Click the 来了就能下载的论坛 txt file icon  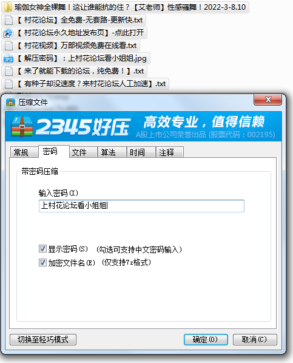[x=8, y=71]
